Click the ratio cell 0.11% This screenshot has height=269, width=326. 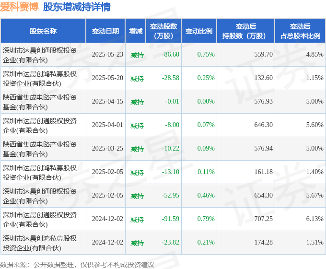point(206,172)
